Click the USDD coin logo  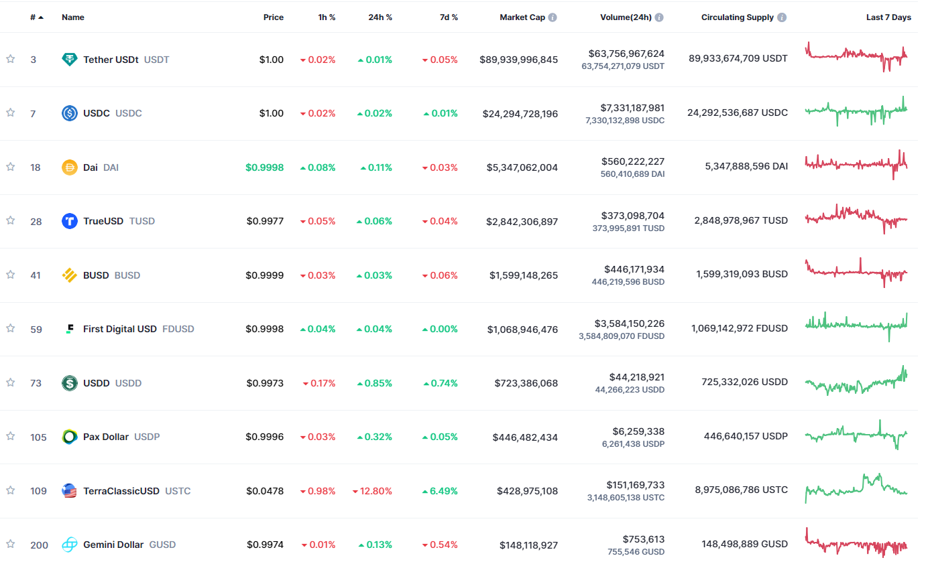pos(70,383)
